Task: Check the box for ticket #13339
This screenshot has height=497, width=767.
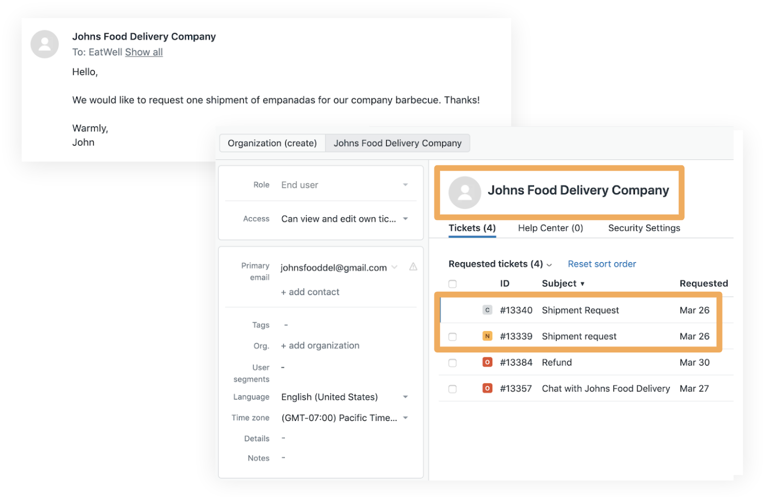Action: point(453,337)
